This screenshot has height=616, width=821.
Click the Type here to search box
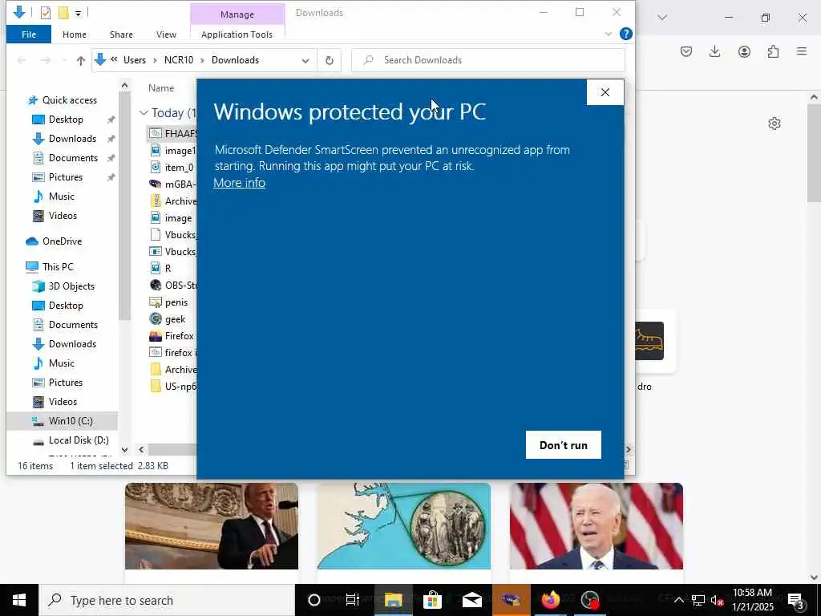click(167, 600)
